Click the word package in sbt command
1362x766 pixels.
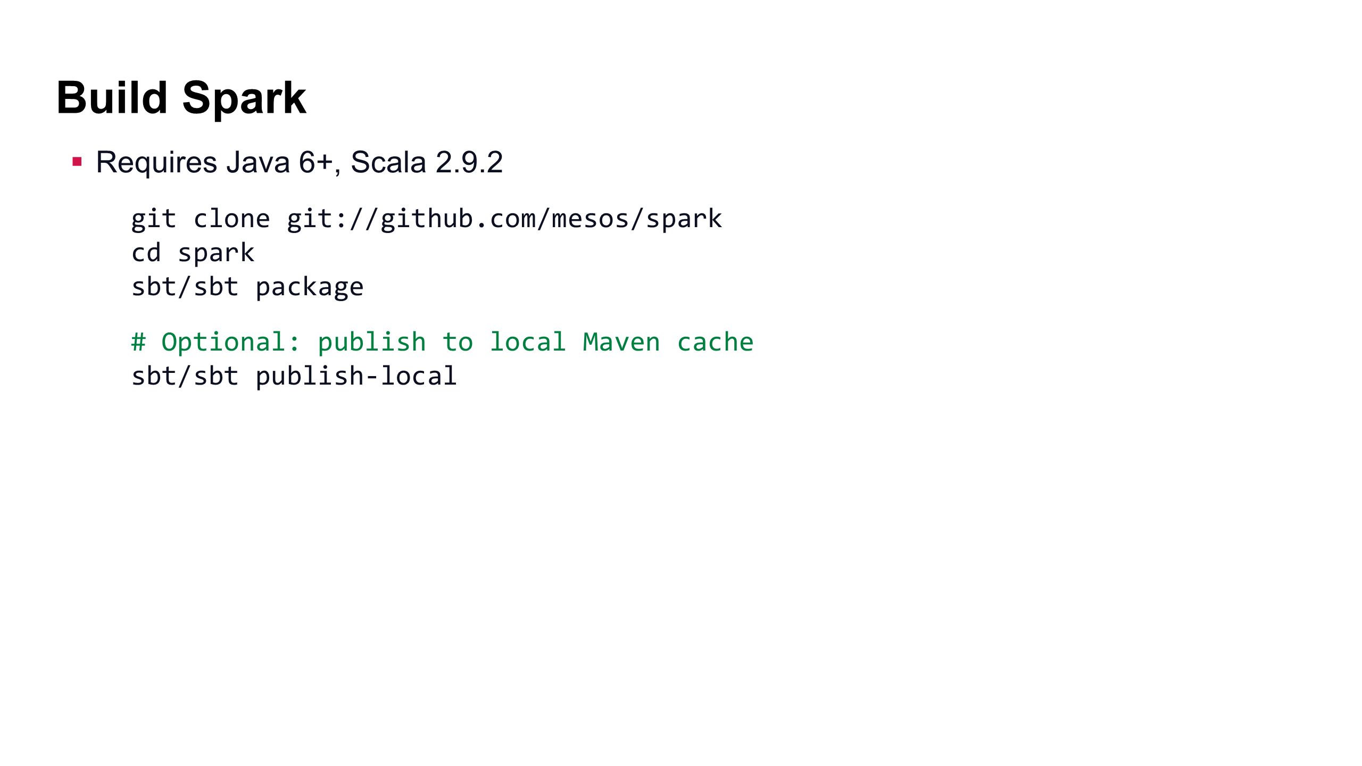click(310, 288)
